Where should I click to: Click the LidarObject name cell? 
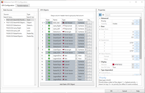(x=57, y=50)
